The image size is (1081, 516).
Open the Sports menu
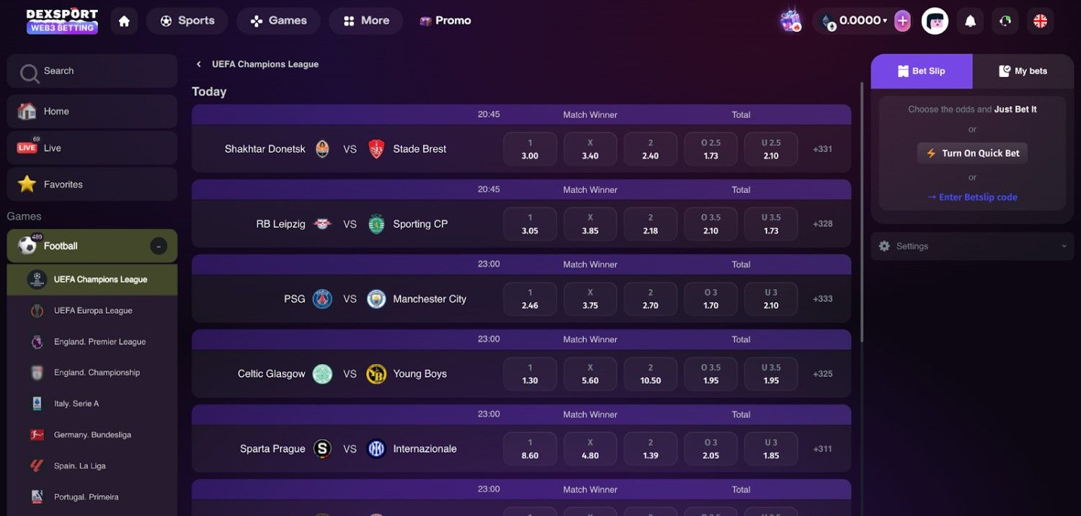[187, 21]
